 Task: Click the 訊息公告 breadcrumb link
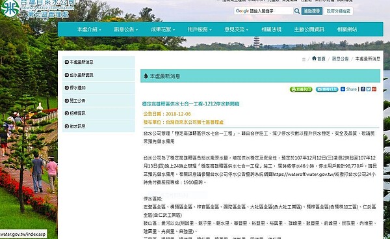click(340, 59)
